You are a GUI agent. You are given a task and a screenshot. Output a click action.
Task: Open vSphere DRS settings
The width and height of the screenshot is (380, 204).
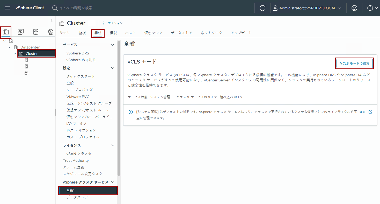click(x=78, y=53)
